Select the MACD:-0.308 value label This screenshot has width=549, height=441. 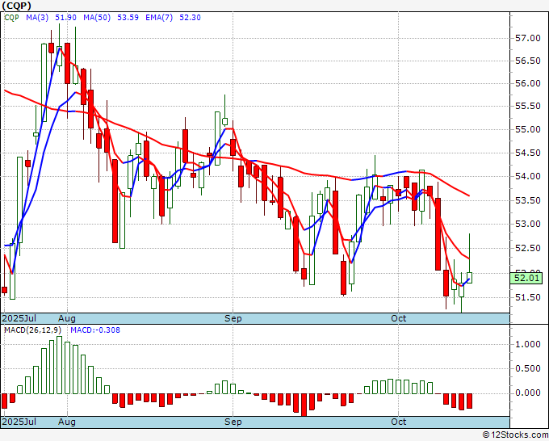click(x=95, y=330)
